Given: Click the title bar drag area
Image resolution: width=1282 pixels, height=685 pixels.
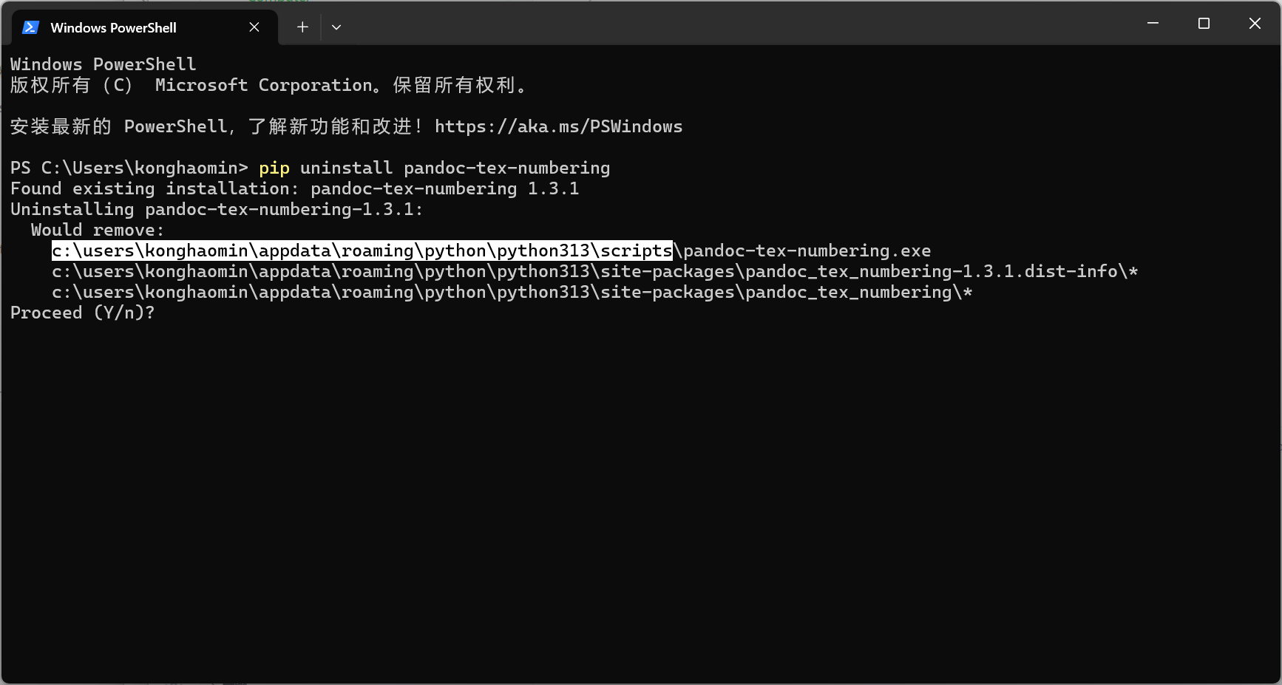Looking at the screenshot, I should pyautogui.click(x=739, y=22).
